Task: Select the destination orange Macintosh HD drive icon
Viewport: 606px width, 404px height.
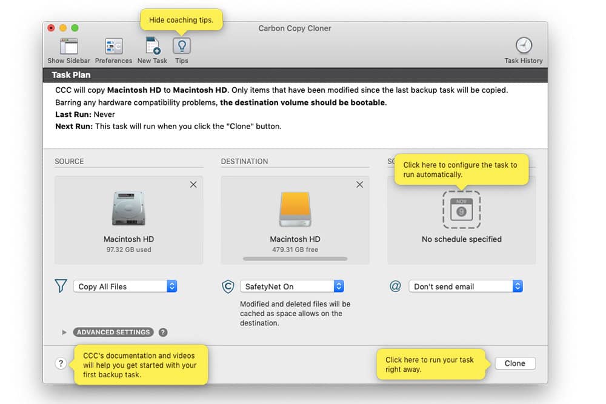Action: pos(295,209)
